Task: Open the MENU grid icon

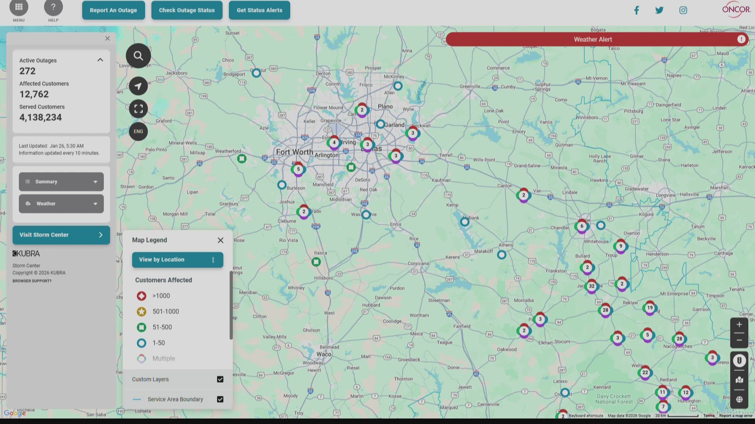Action: tap(18, 6)
